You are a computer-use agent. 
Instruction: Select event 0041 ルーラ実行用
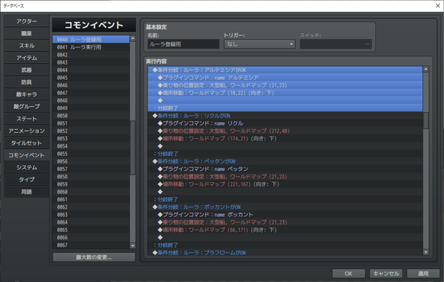coord(91,47)
